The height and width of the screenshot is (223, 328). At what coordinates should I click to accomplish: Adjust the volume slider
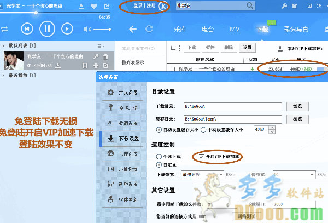pos(102,30)
